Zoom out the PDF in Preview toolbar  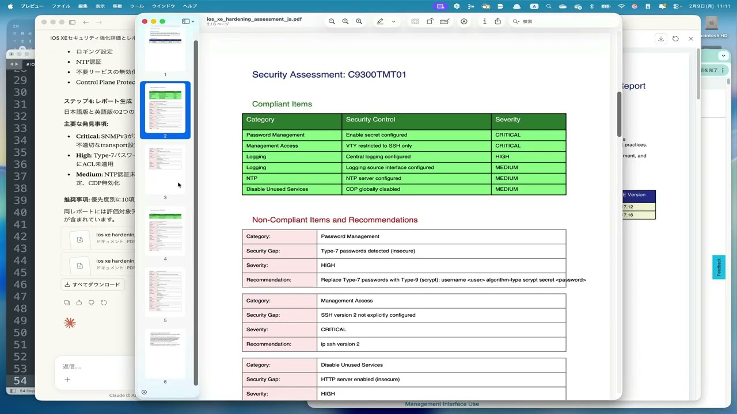(x=332, y=21)
